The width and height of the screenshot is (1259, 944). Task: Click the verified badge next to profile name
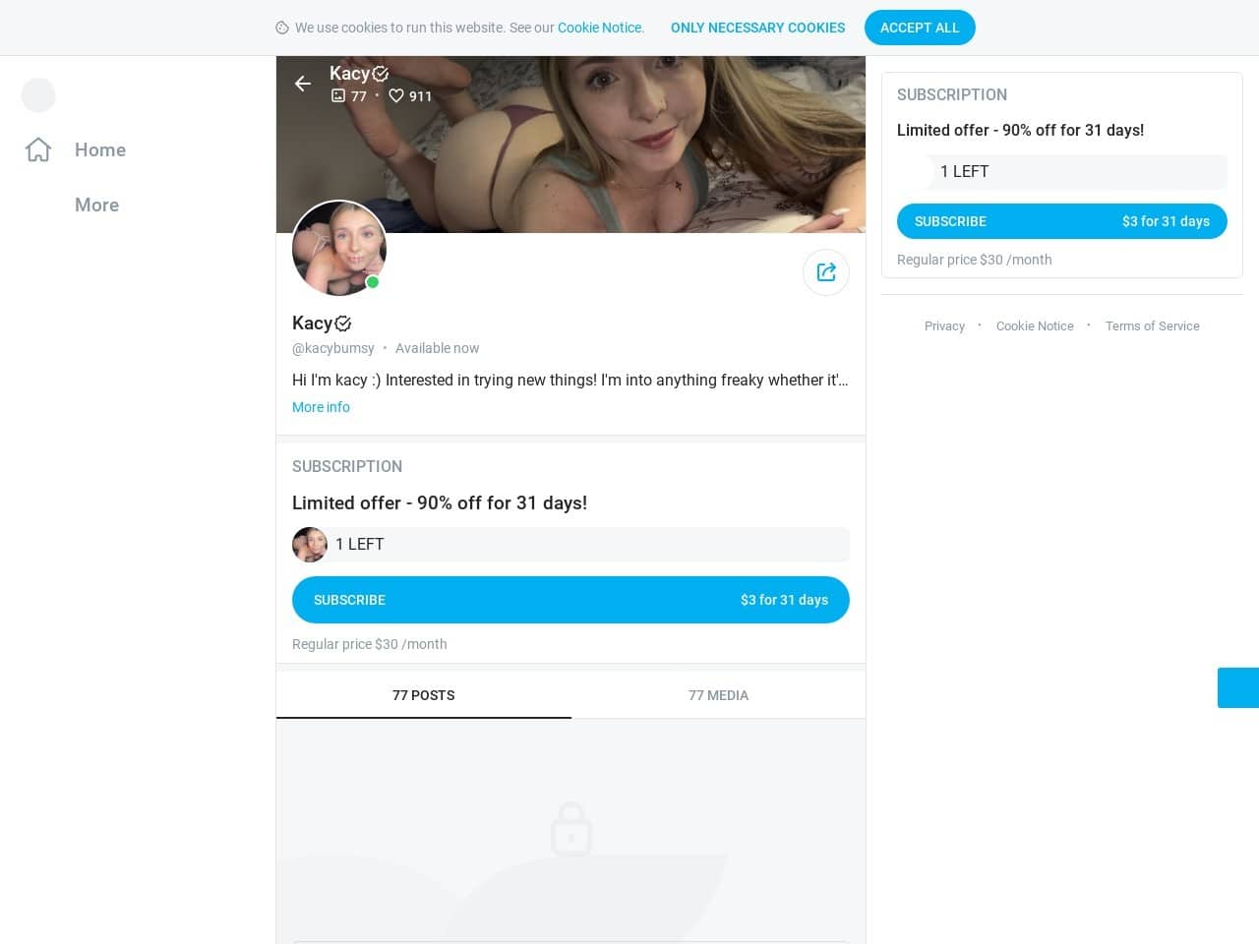(x=343, y=324)
